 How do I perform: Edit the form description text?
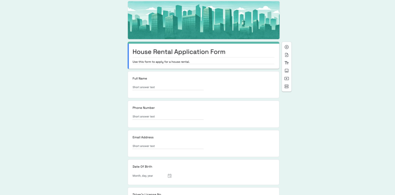click(161, 62)
